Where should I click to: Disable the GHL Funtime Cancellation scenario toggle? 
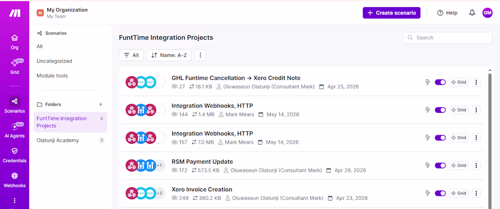(x=440, y=83)
